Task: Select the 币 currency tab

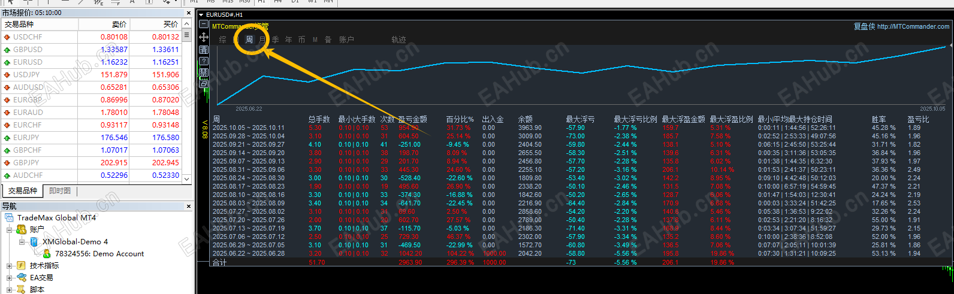Action: click(302, 40)
